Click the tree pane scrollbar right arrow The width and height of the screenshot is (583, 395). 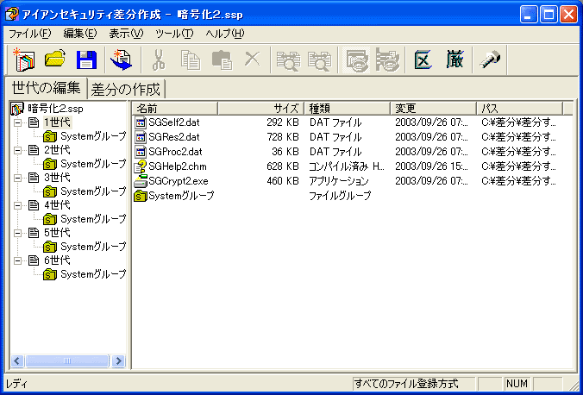pyautogui.click(x=119, y=361)
